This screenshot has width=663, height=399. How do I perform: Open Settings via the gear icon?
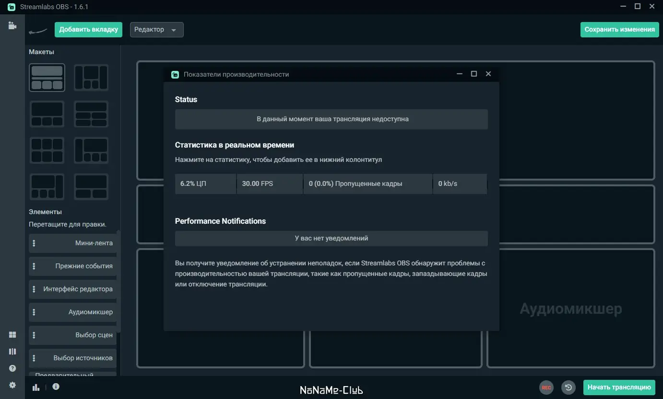12,385
